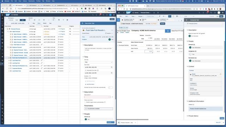Click the filter funnel icon in Calendar toolbar
Viewport: 226px width, 127px height.
point(63,20)
